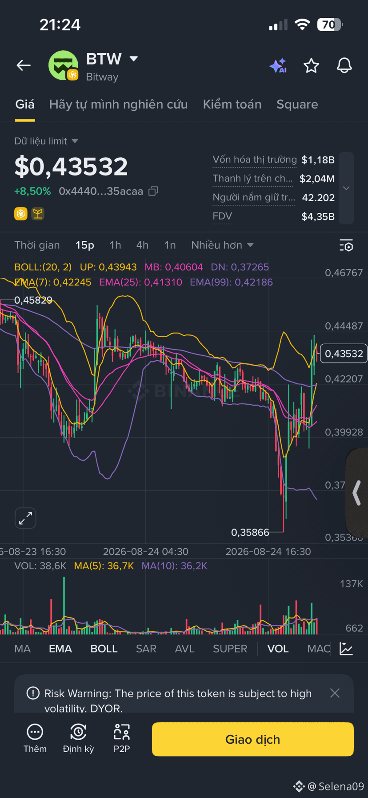Open P2P trading
The width and height of the screenshot is (368, 798).
[x=121, y=739]
